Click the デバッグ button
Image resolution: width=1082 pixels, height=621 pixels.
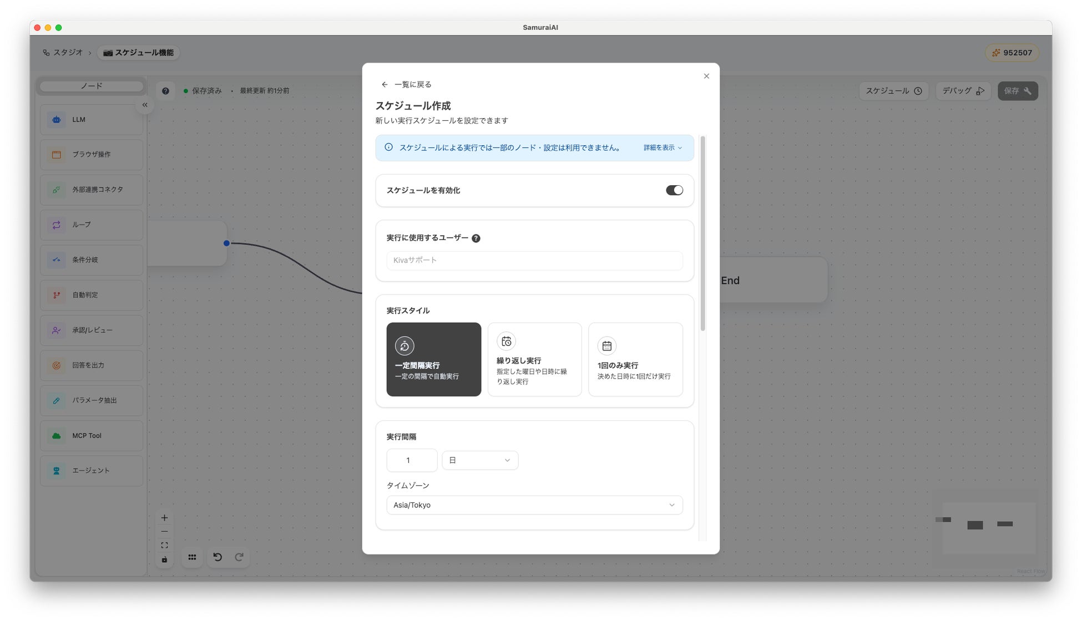pos(963,91)
